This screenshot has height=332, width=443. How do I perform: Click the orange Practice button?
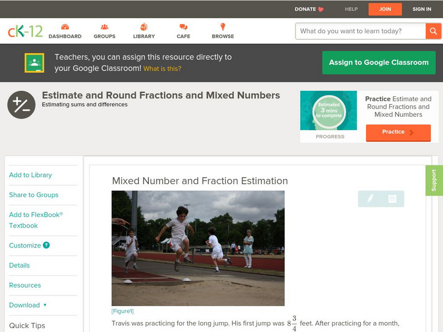pyautogui.click(x=398, y=133)
